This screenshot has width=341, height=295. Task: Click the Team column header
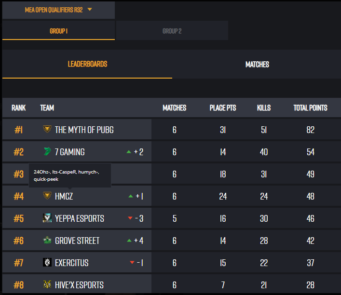47,108
